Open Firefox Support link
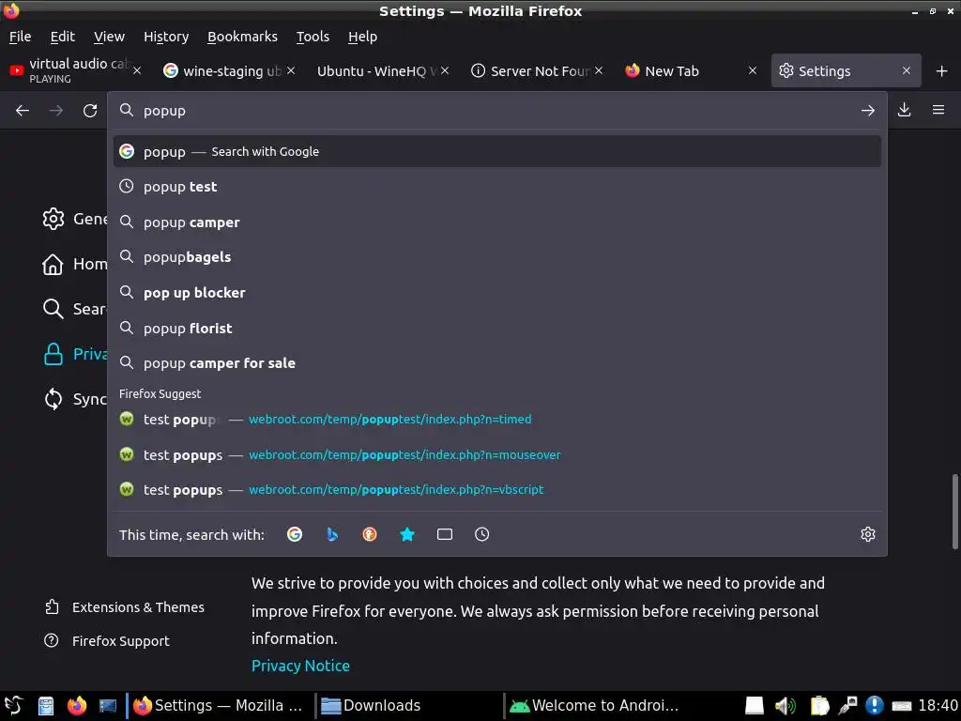This screenshot has height=721, width=961. click(107, 640)
